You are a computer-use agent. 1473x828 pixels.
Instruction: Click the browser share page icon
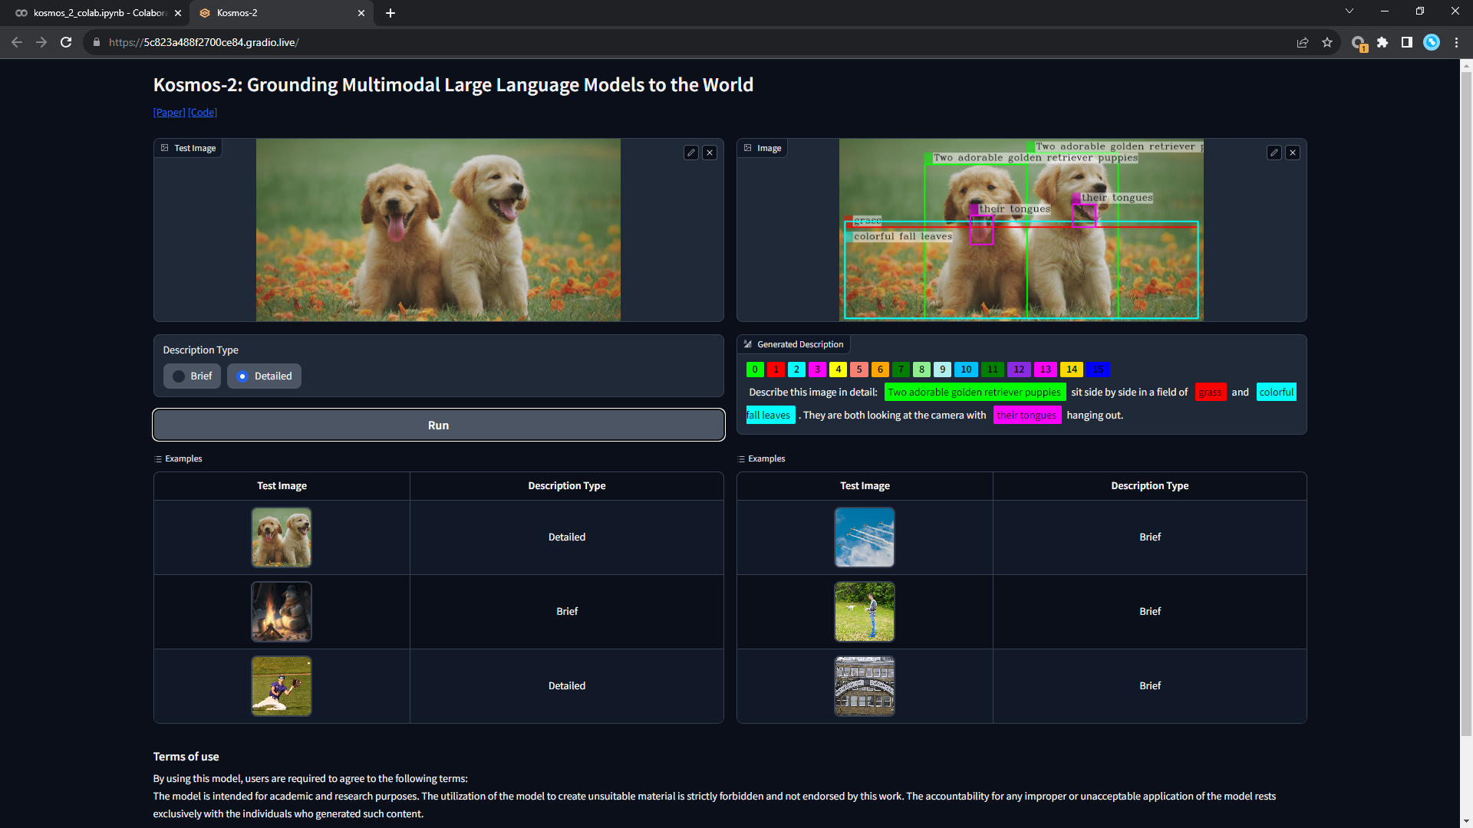click(x=1302, y=43)
